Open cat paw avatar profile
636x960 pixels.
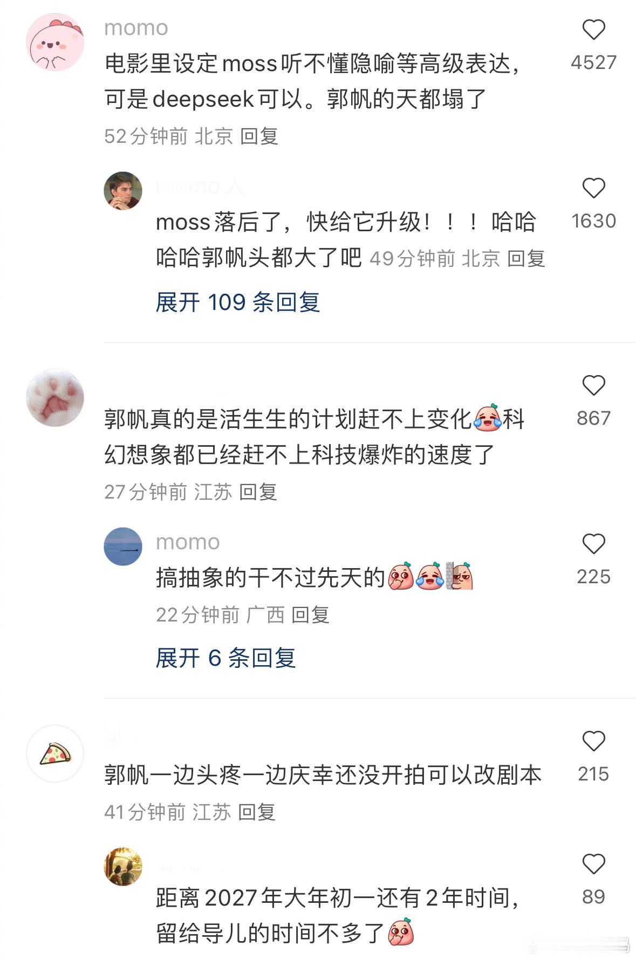(x=55, y=398)
